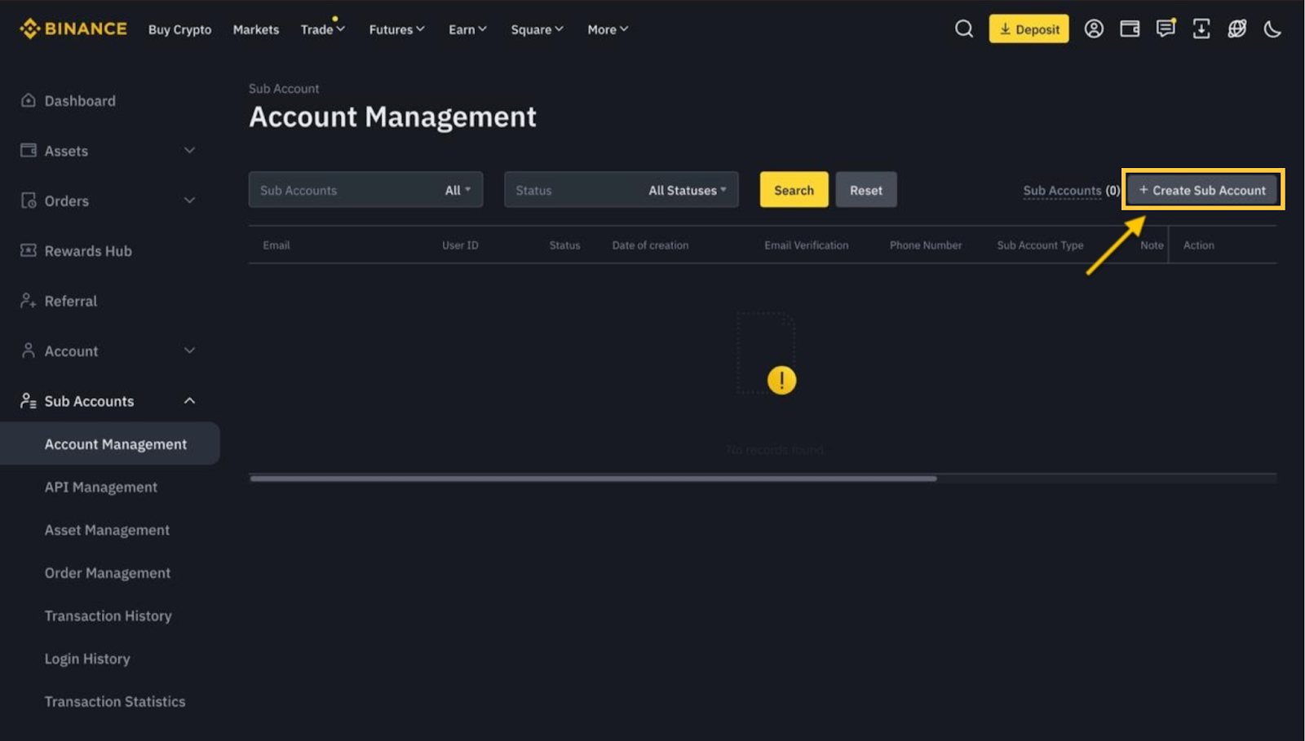
Task: Click the User ID column header
Action: pyautogui.click(x=460, y=245)
